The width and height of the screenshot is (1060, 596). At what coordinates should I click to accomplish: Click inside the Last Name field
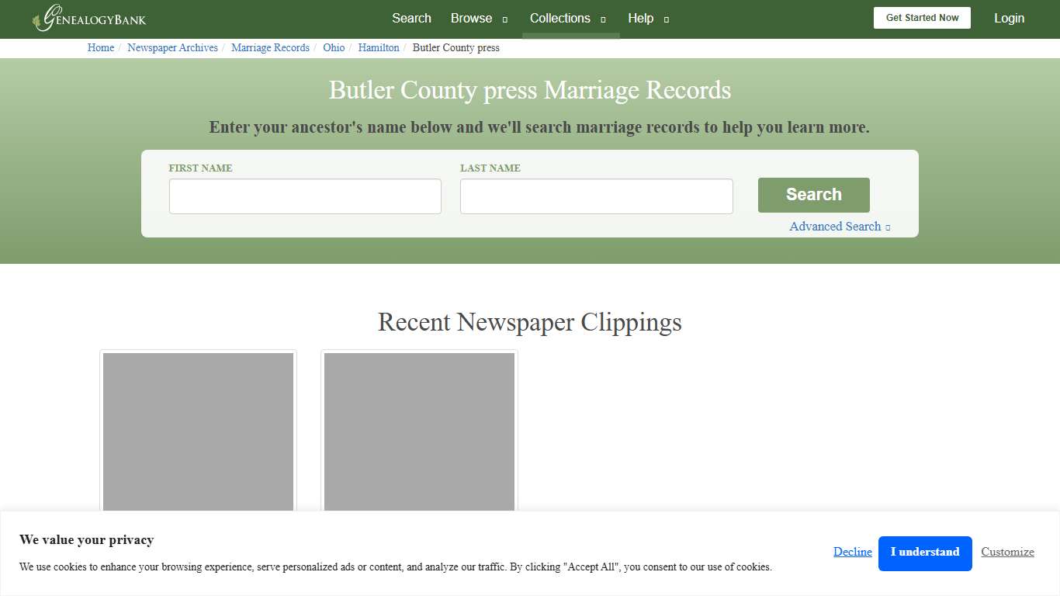596,196
